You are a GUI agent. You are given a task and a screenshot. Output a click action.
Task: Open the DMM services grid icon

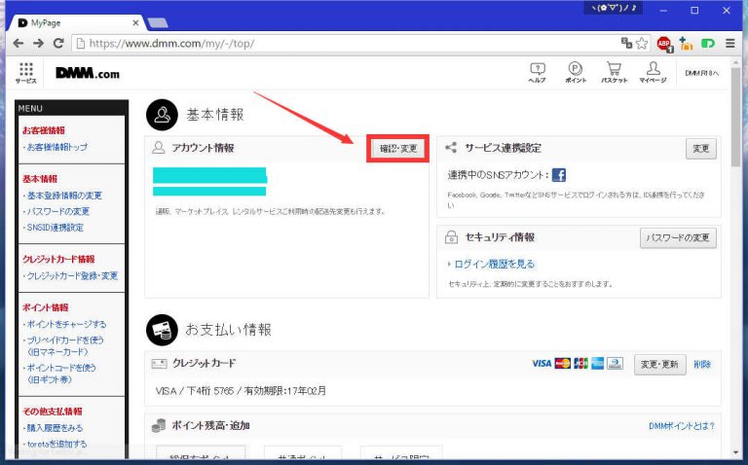pos(25,72)
